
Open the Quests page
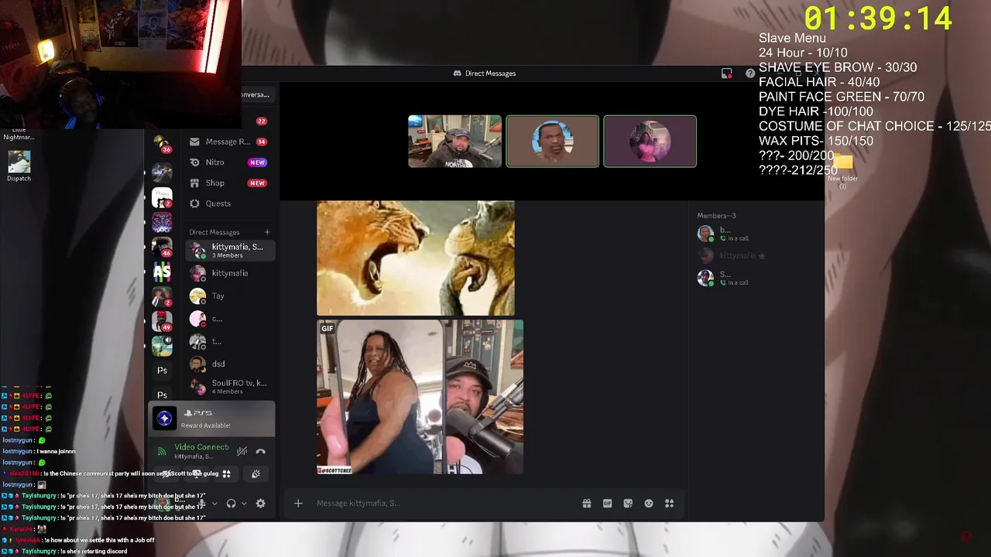(228, 203)
